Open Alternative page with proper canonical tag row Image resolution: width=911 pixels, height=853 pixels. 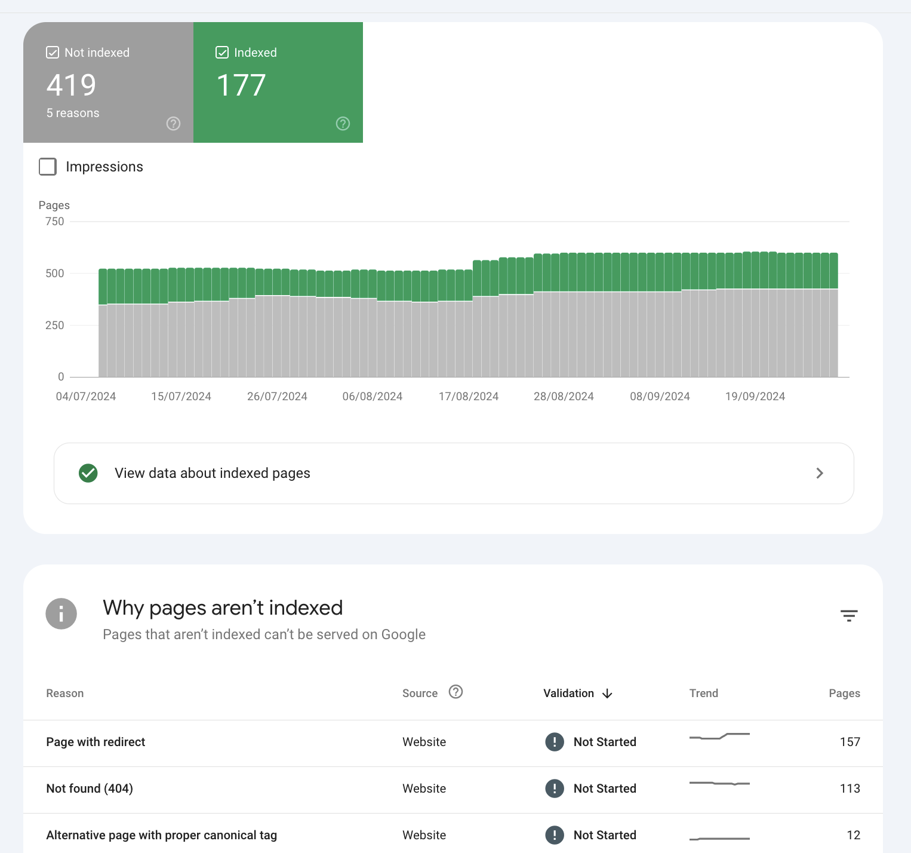pos(453,834)
